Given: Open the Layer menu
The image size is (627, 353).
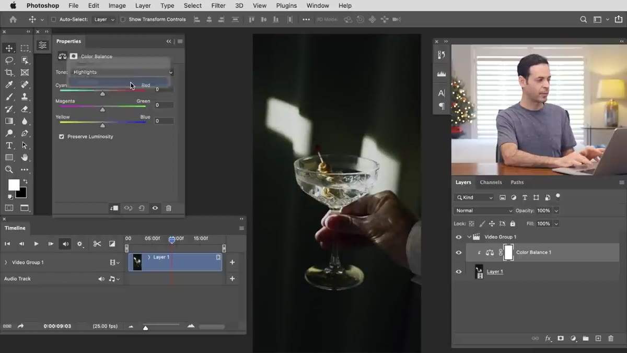Looking at the screenshot, I should click(x=143, y=6).
